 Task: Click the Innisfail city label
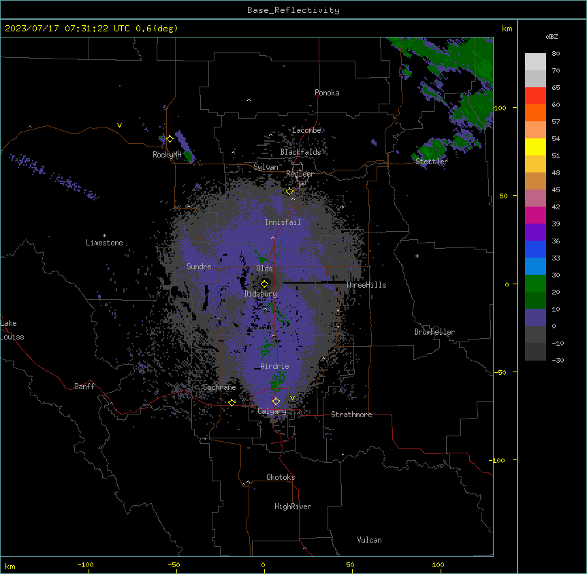(x=283, y=222)
